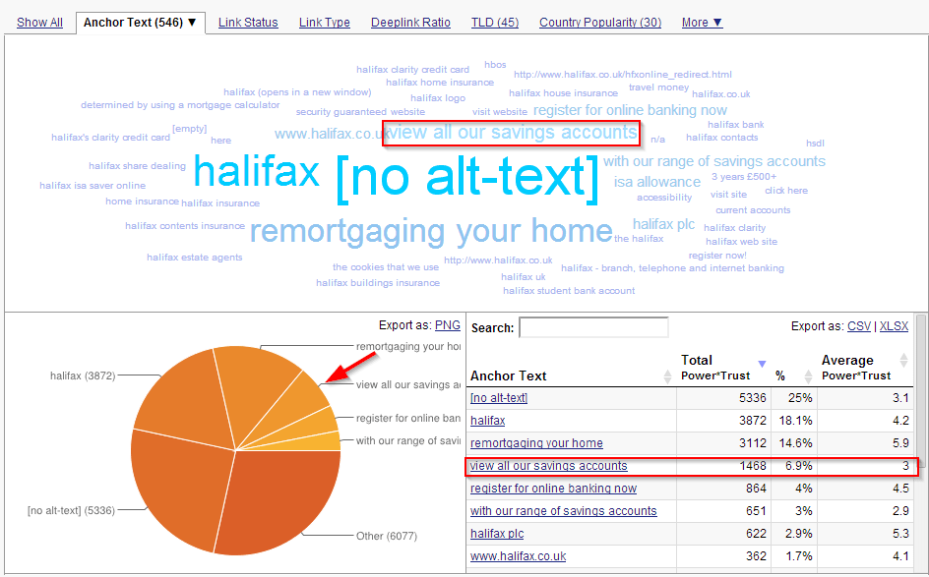Click with our range of savings accounts cloud tag
This screenshot has width=929, height=577.
[714, 161]
